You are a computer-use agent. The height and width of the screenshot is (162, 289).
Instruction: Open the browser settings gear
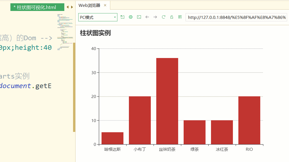coord(131,17)
